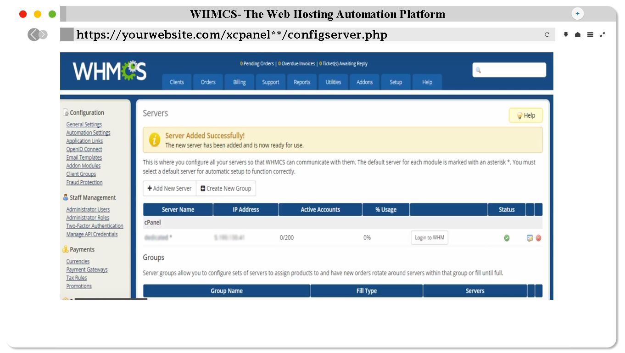
Task: Click the browser back arrow icon
Action: point(33,34)
